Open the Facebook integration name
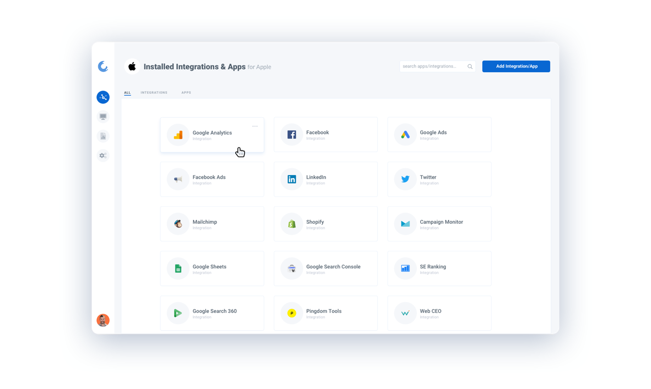Screen dimensions: 651x389 coord(317,133)
